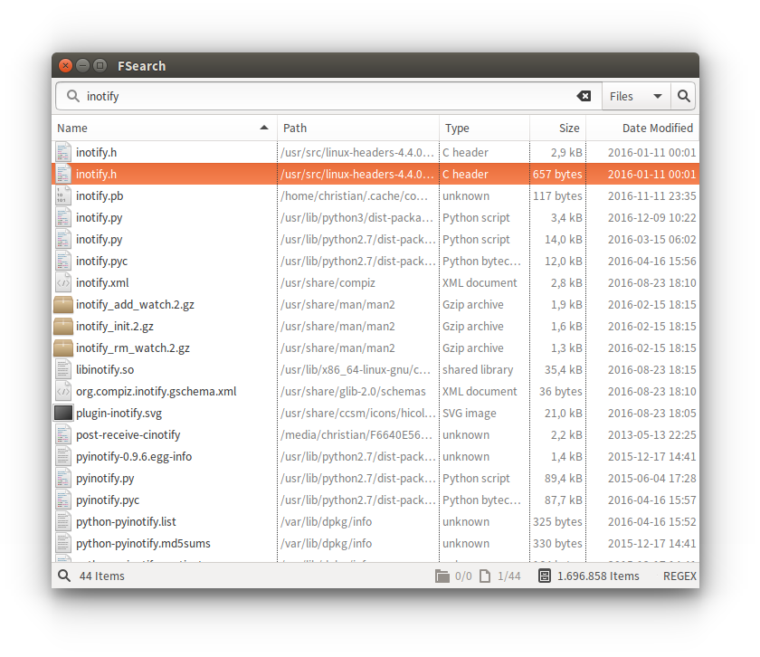Viewport: 760px width, 657px height.
Task: Click the database icon in status bar
Action: 545,576
